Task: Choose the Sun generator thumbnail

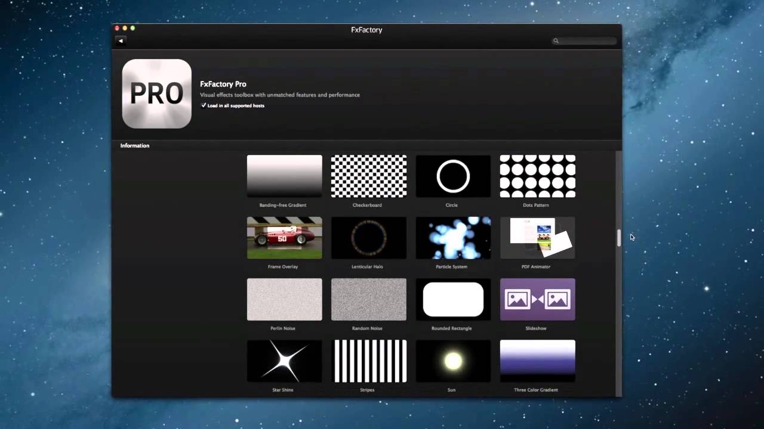Action: (453, 361)
